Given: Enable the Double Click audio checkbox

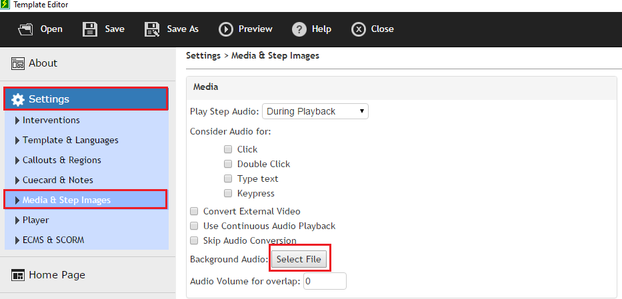Looking at the screenshot, I should [228, 164].
